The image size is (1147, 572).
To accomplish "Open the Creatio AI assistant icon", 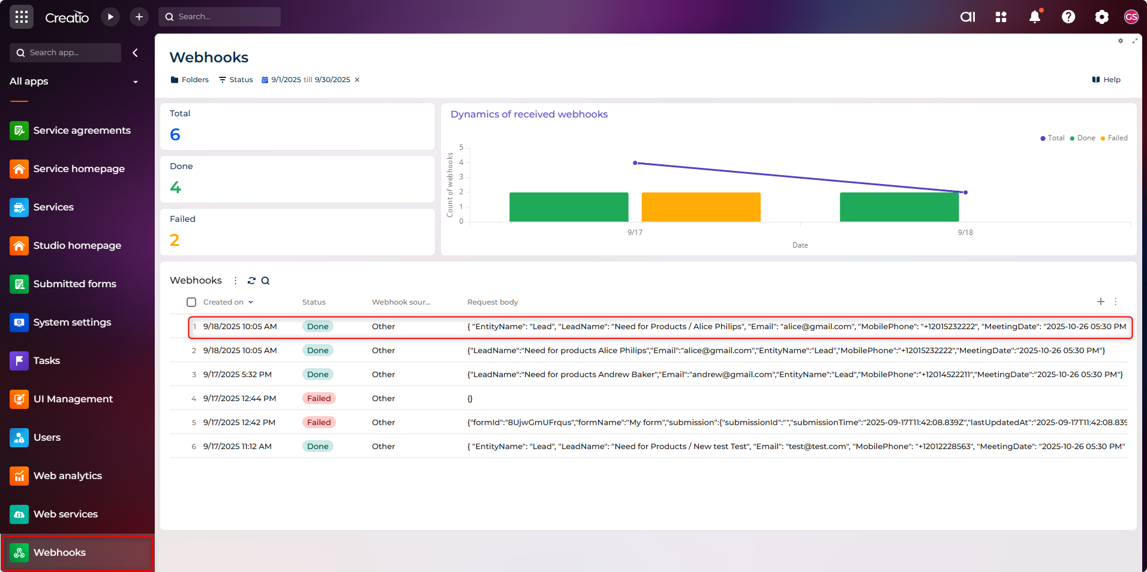I will pos(968,17).
